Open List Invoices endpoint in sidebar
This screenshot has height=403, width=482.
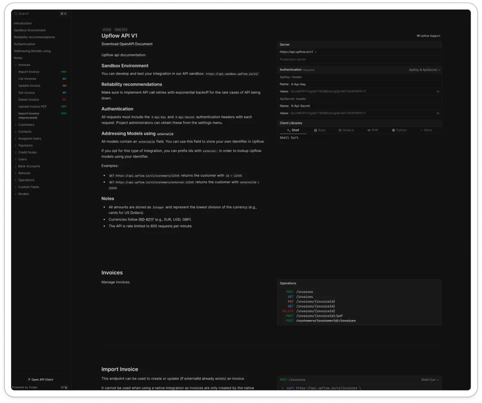click(x=27, y=79)
